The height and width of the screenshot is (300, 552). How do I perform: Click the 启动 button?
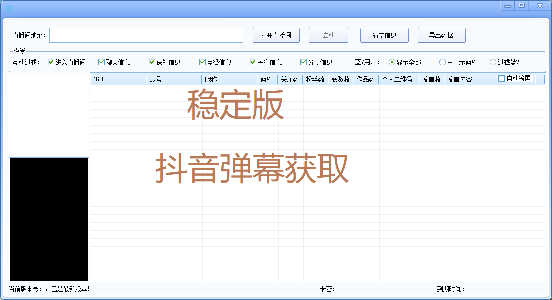tap(329, 35)
